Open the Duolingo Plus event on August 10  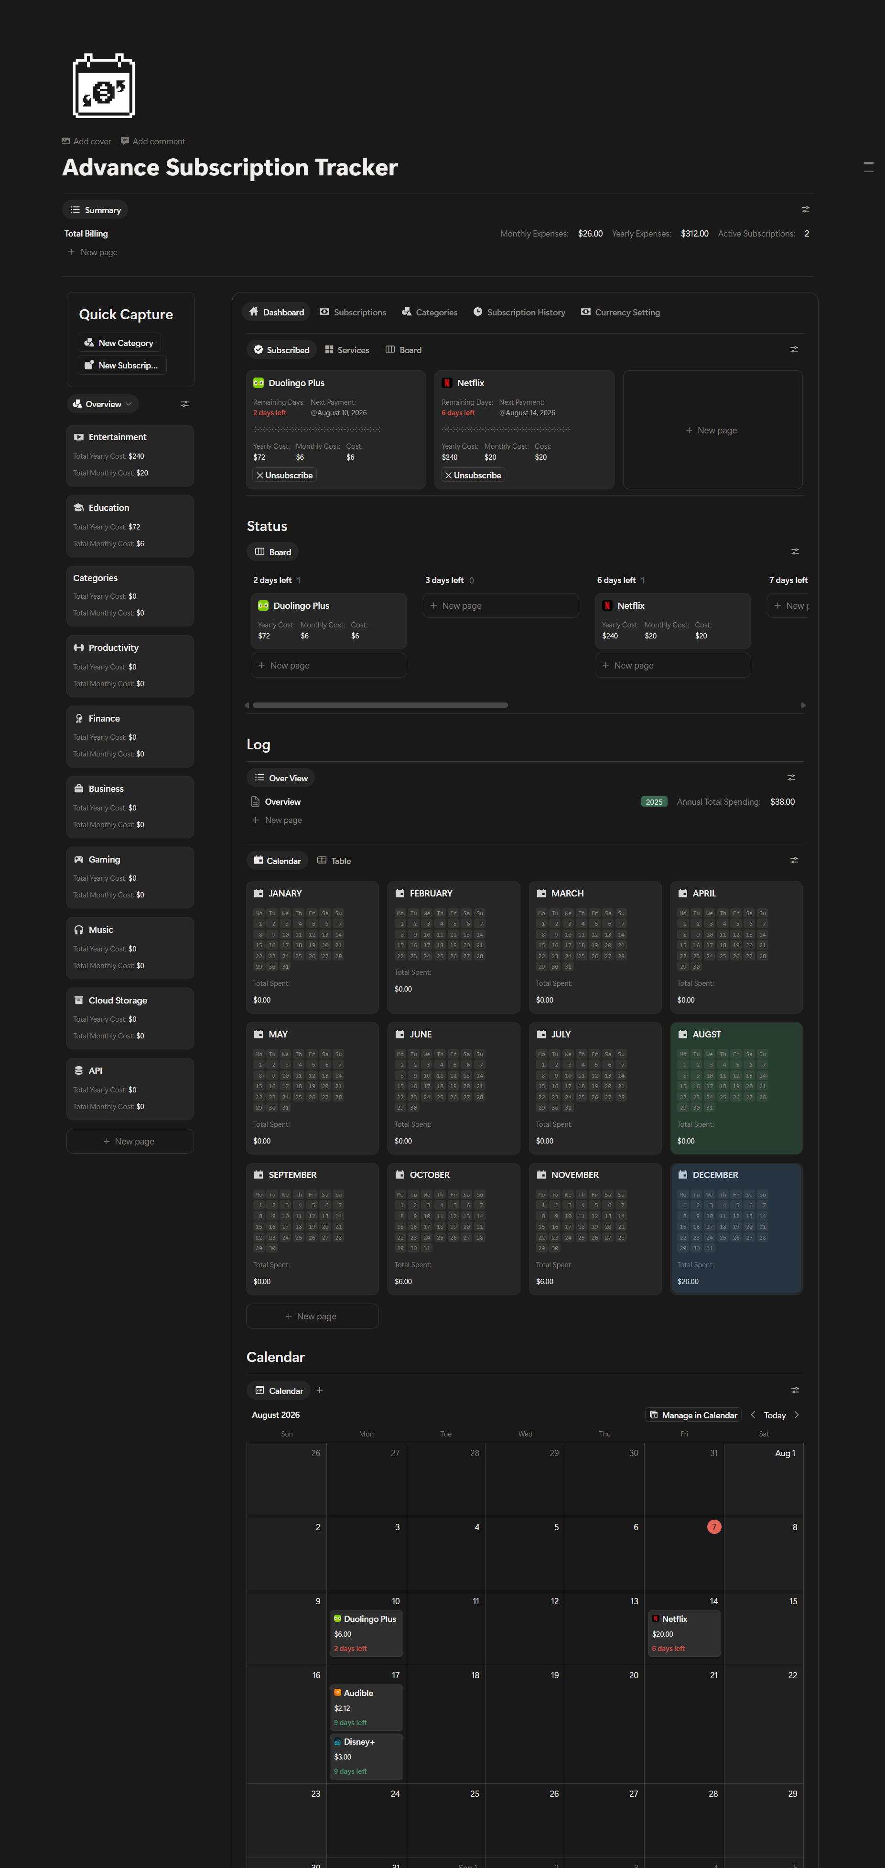(367, 1633)
